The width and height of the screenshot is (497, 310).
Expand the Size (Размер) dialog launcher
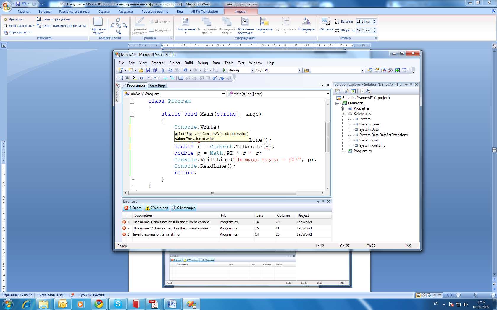tap(376, 38)
